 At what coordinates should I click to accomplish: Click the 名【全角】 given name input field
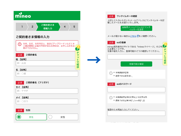(47, 73)
